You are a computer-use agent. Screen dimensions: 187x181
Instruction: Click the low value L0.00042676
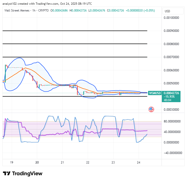(x=97, y=11)
